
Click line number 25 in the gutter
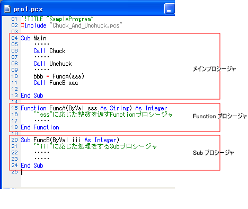[14, 172]
